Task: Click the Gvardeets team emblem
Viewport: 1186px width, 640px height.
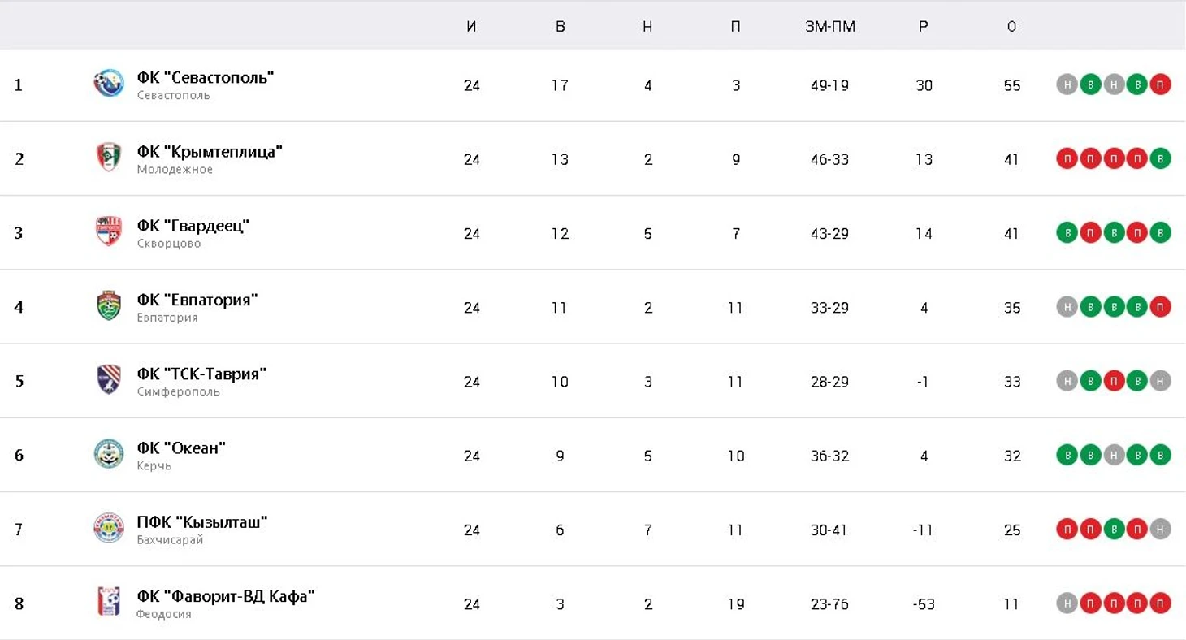Action: tap(109, 231)
